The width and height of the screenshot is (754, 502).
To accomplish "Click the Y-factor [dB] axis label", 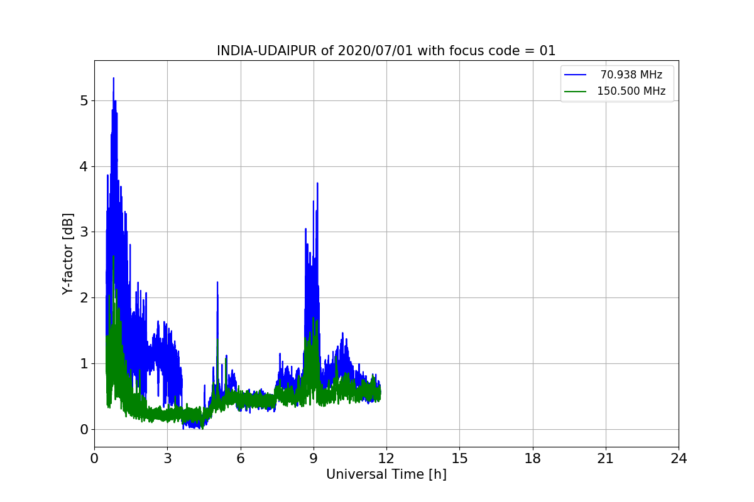I will pyautogui.click(x=68, y=254).
